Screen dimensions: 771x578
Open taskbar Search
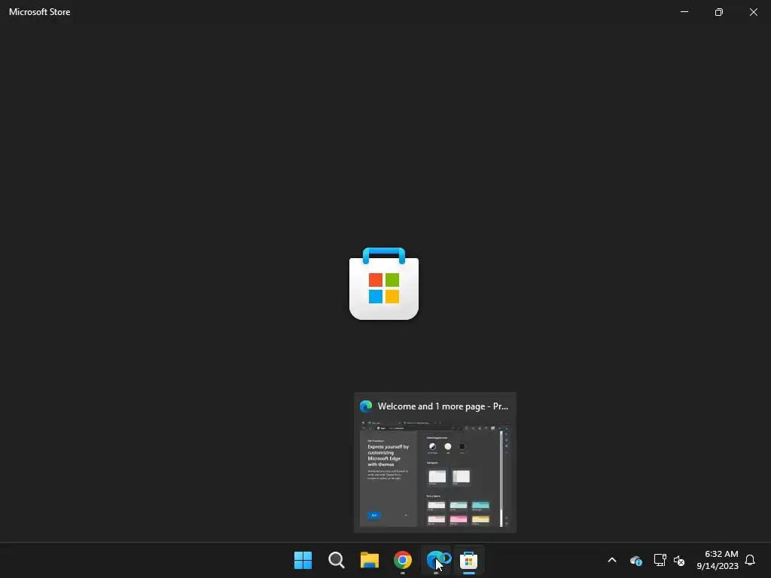point(337,560)
